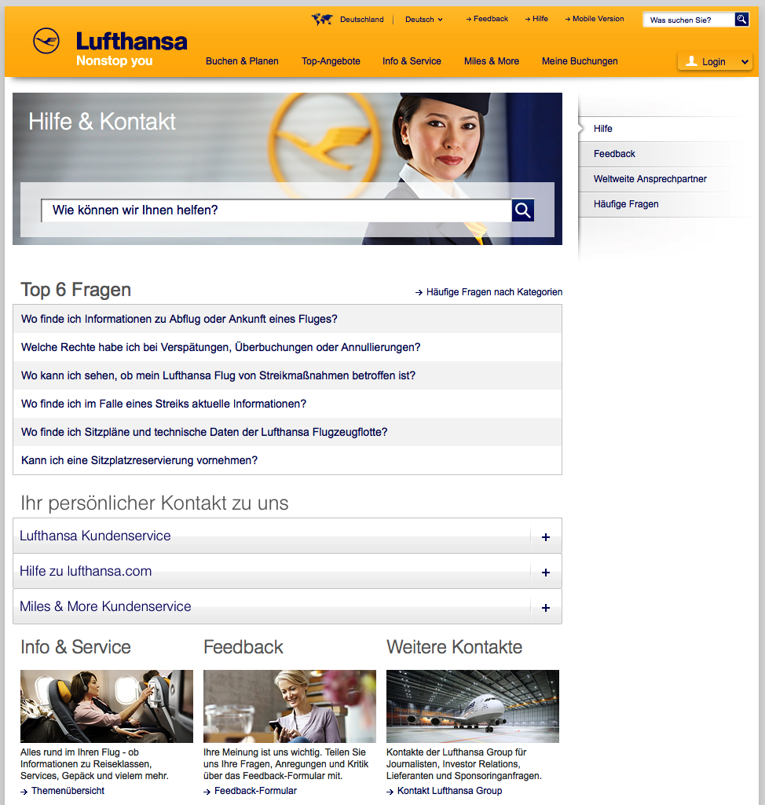Click the plus icon for Hilfe zu lufthansa.com

546,573
